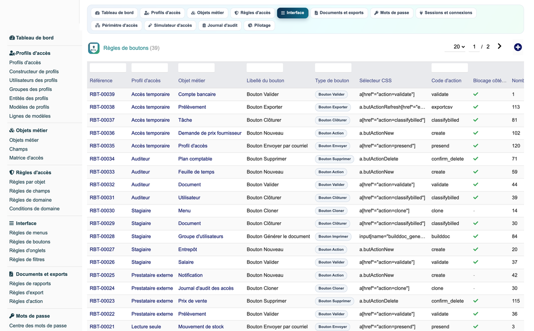Open Constructeur de profils in the sidebar
Image resolution: width=534 pixels, height=331 pixels.
(x=34, y=71)
